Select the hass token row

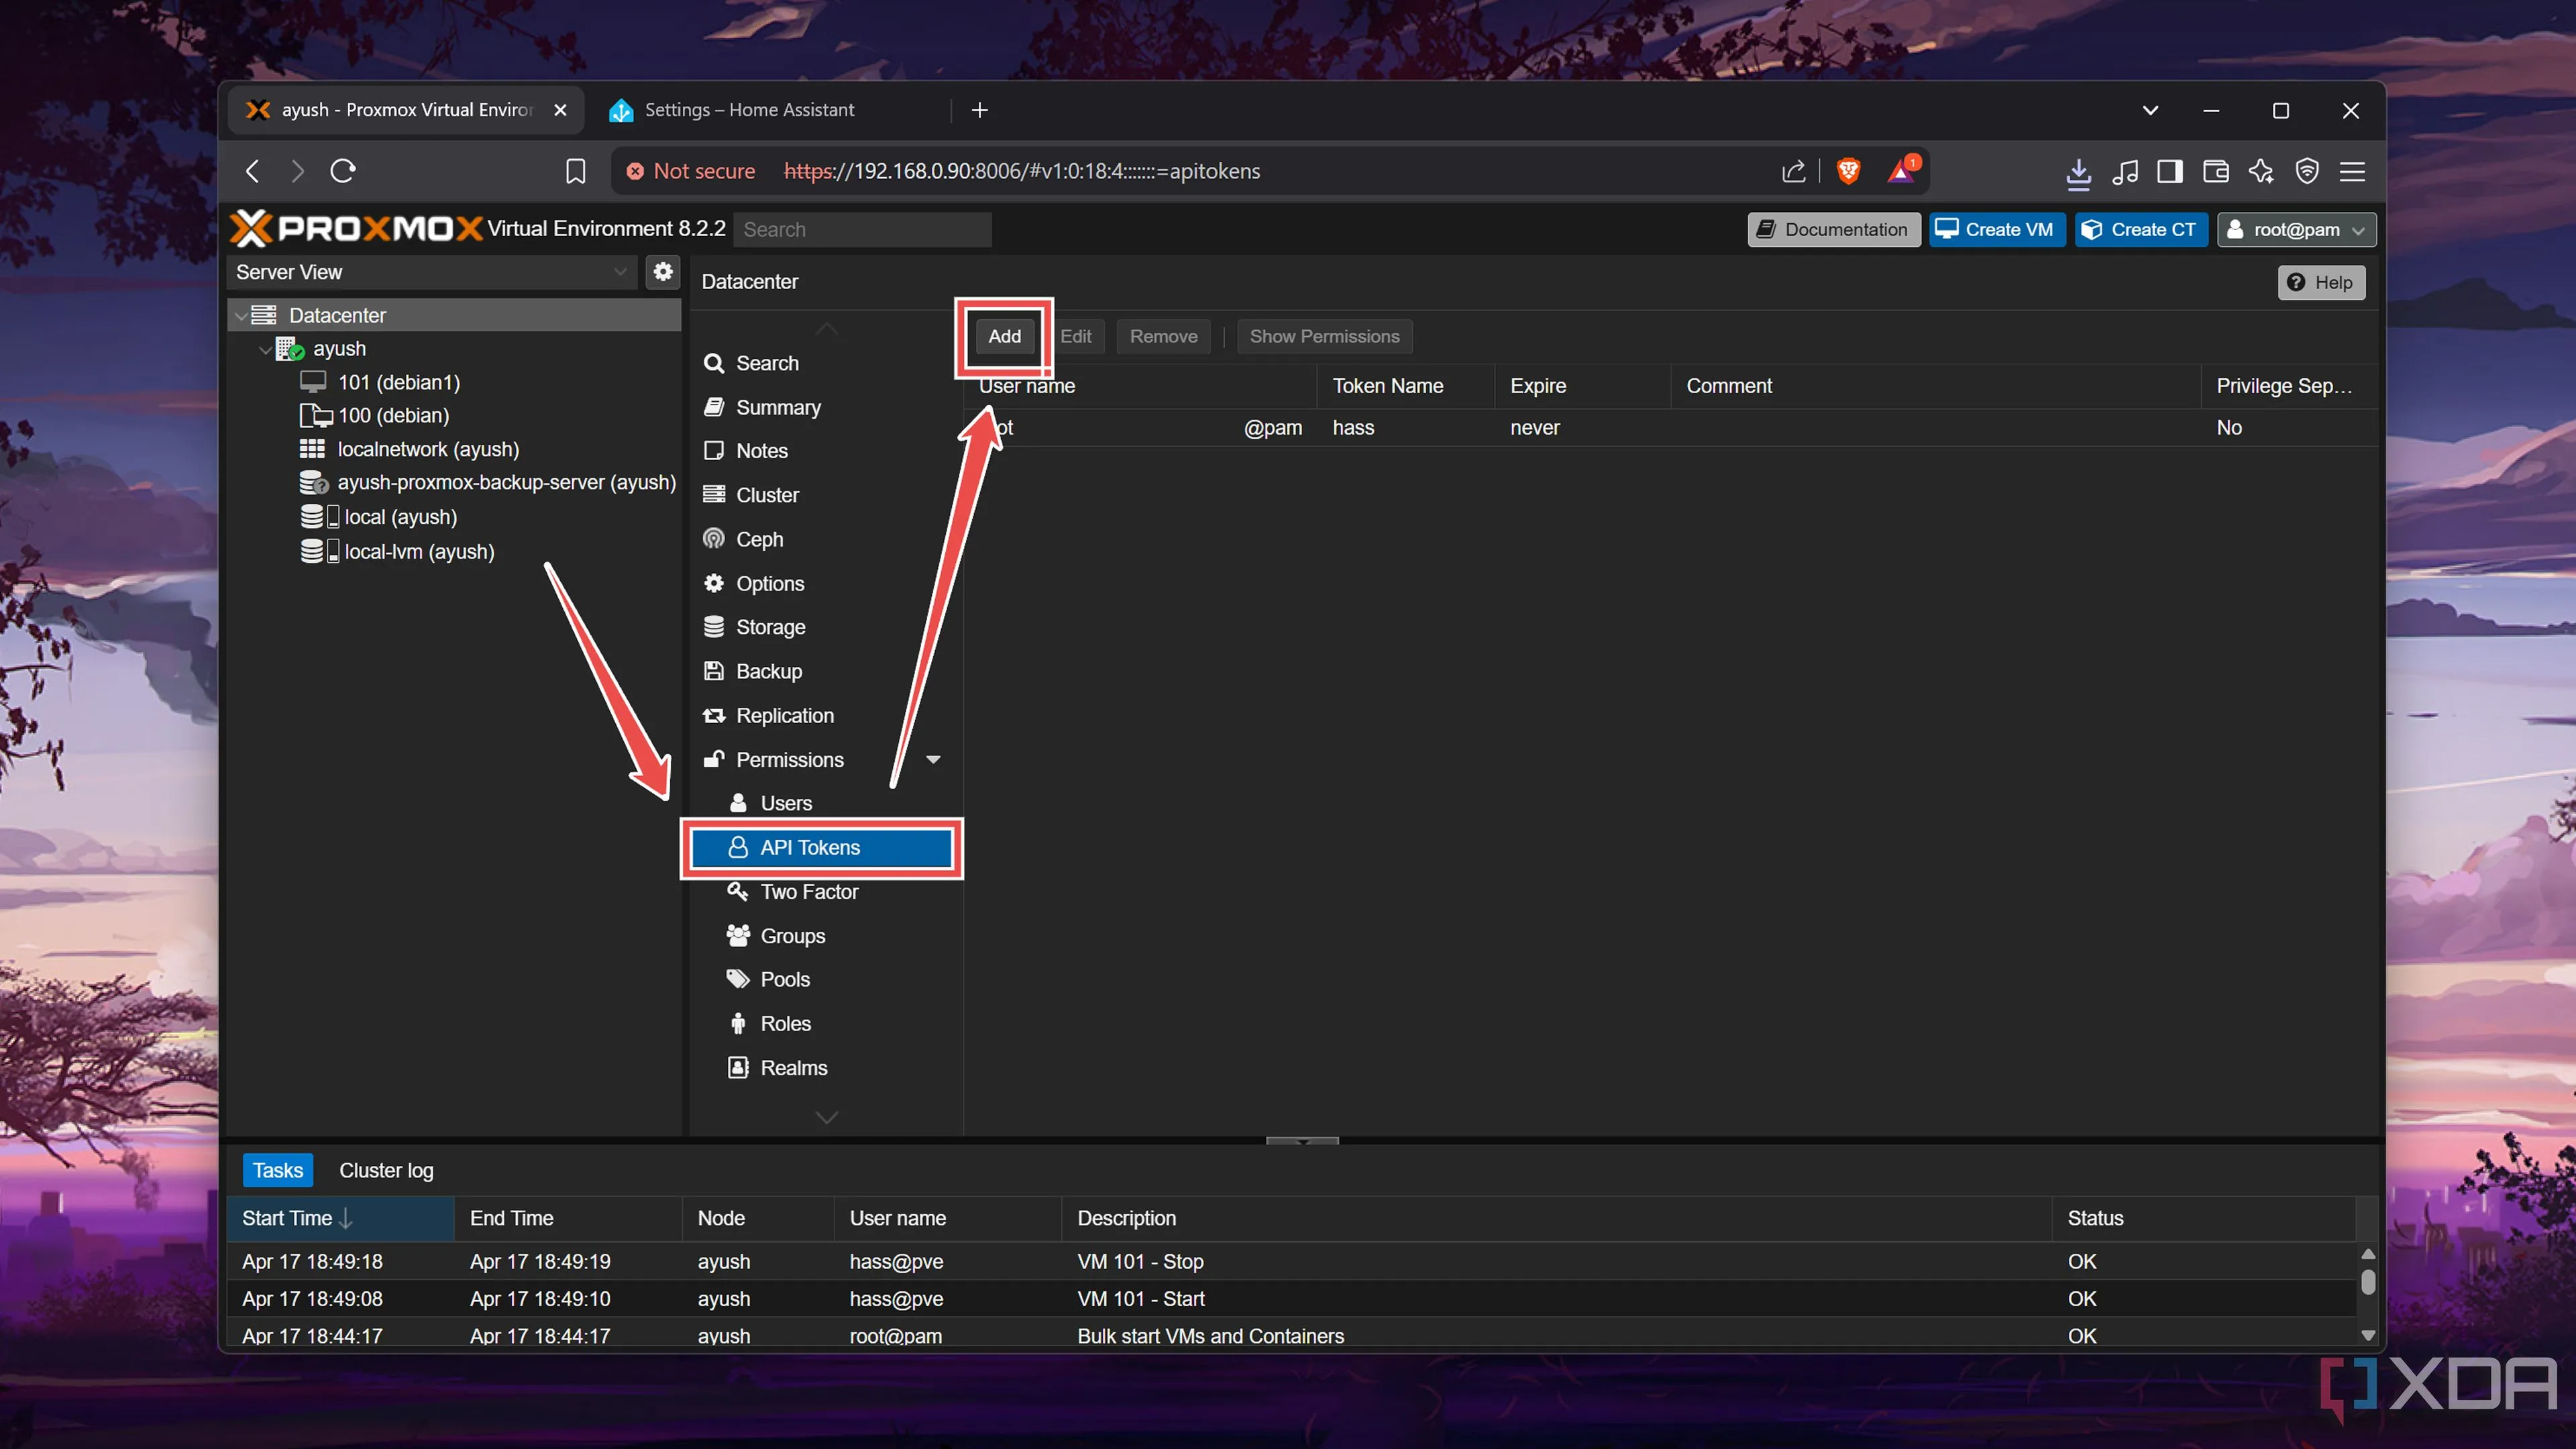coord(1670,427)
